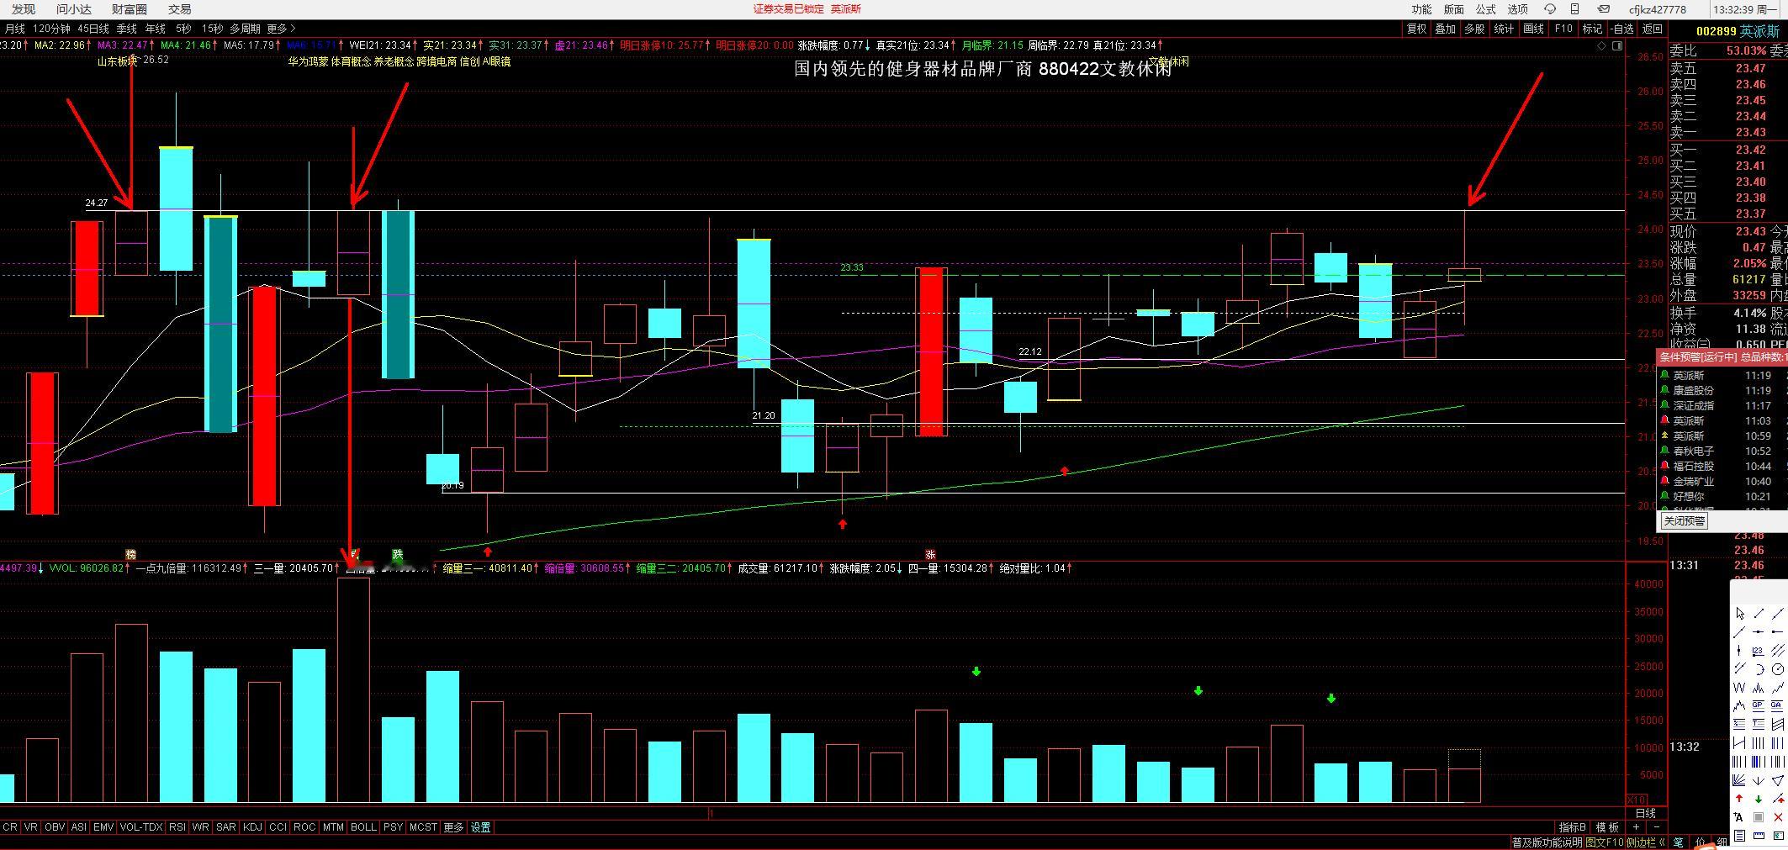
Task: Open the 功能 menu
Action: (x=1421, y=9)
